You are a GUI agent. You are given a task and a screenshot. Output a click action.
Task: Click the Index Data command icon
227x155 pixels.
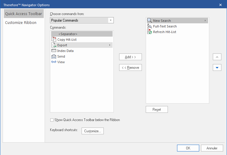point(54,50)
